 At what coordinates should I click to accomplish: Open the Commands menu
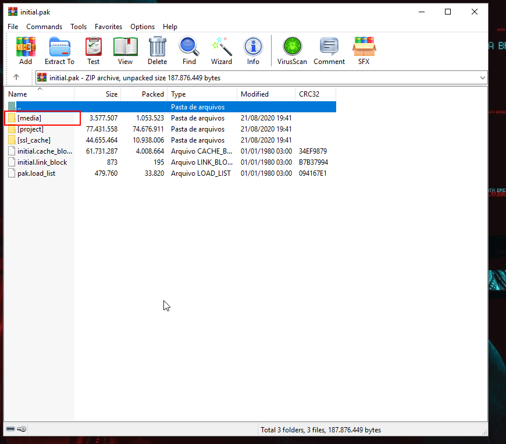(44, 27)
